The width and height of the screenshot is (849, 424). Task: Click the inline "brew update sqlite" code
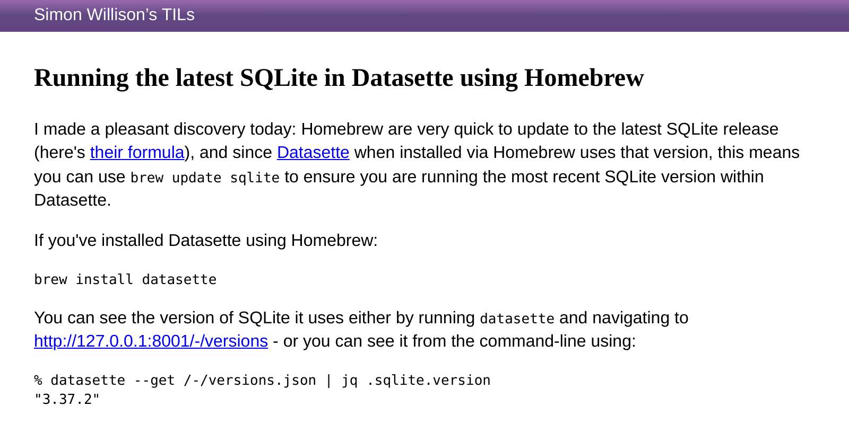point(205,178)
